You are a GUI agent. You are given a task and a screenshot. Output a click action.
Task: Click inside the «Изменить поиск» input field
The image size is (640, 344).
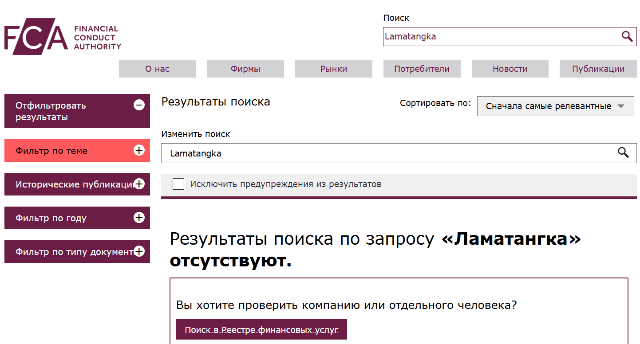311,152
